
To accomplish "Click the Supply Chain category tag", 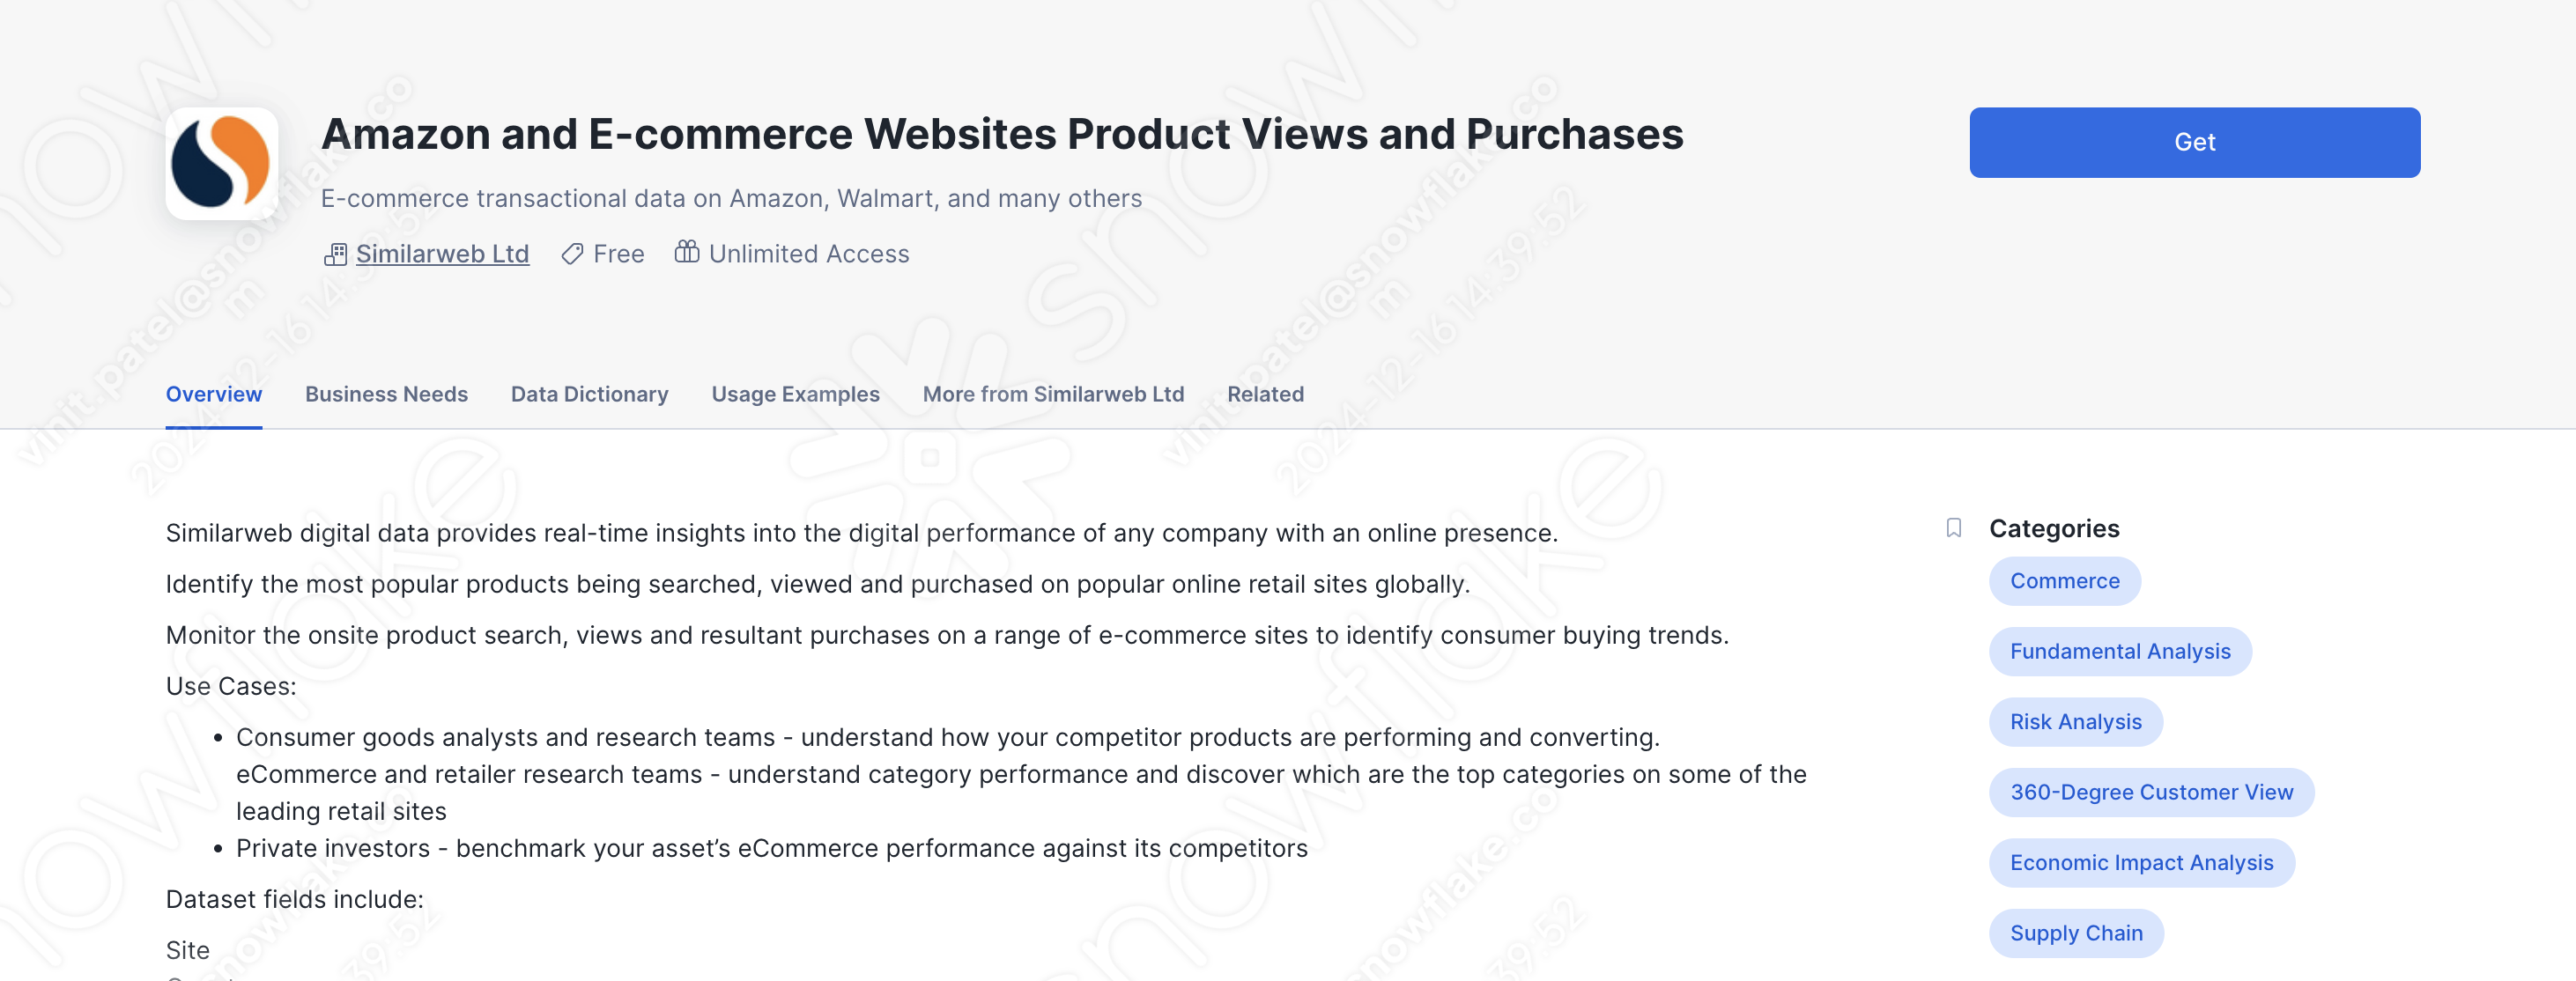I will point(2076,933).
